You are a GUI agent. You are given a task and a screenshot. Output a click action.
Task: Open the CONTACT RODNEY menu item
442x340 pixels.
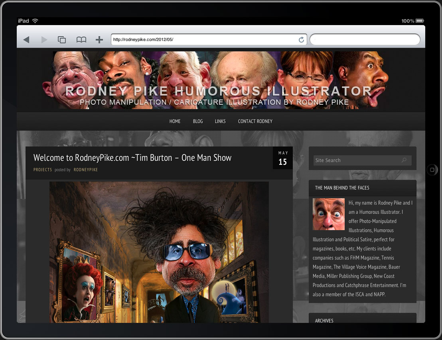tap(255, 121)
